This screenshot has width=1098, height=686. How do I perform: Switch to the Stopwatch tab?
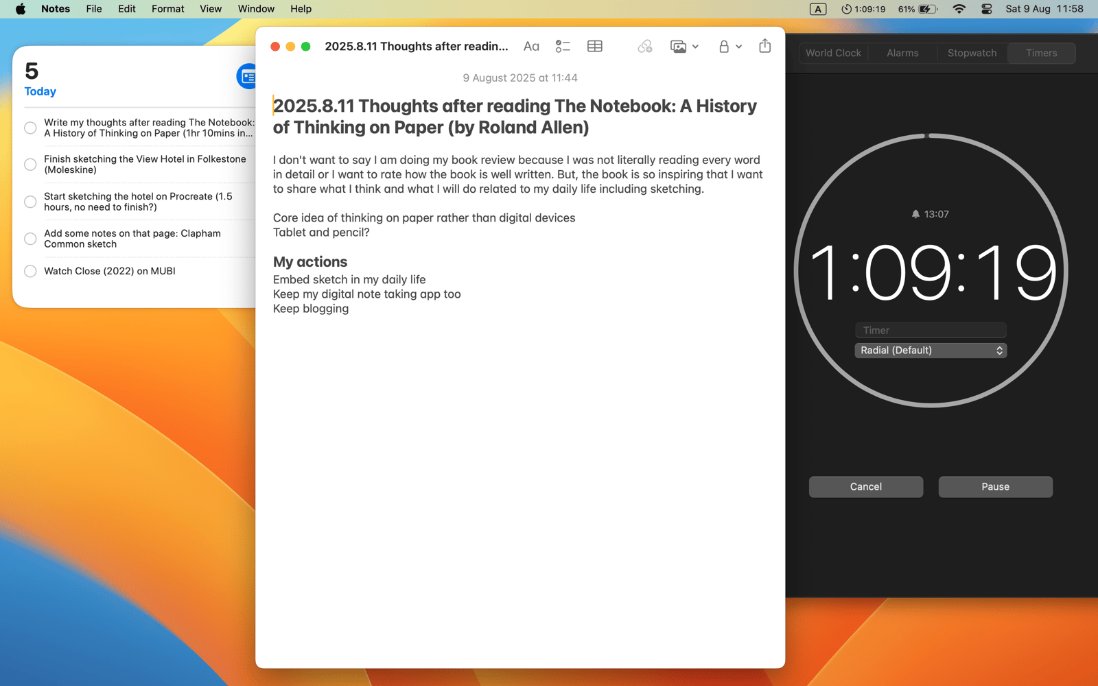click(972, 53)
